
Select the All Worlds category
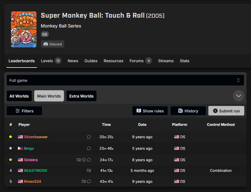[19, 96]
